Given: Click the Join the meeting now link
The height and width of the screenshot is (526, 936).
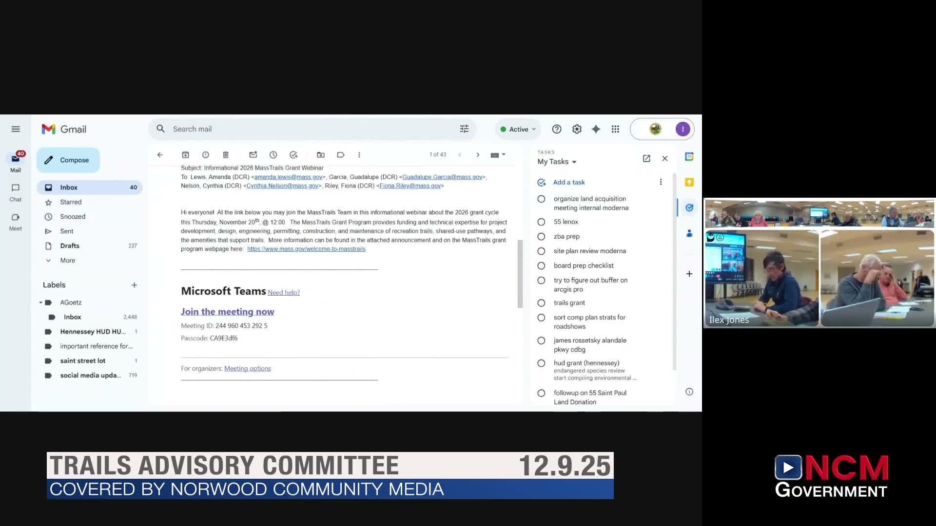Looking at the screenshot, I should tap(228, 312).
